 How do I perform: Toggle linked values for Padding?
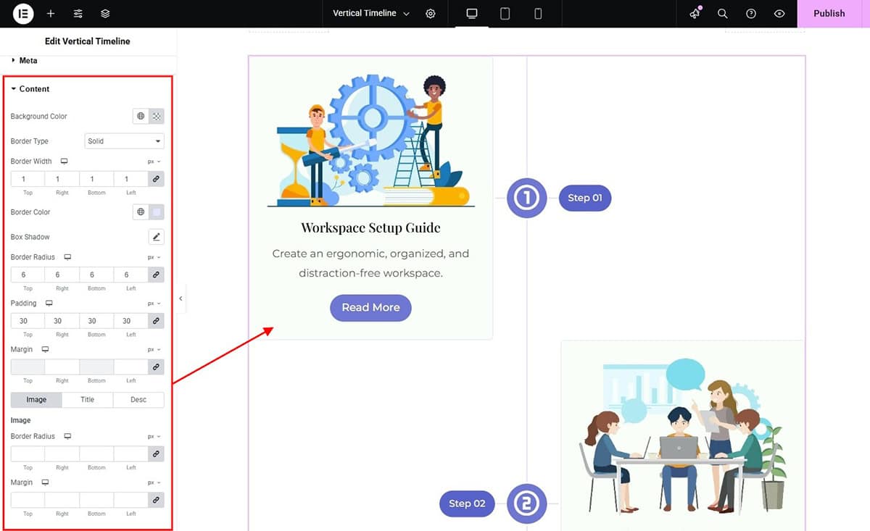pos(156,321)
